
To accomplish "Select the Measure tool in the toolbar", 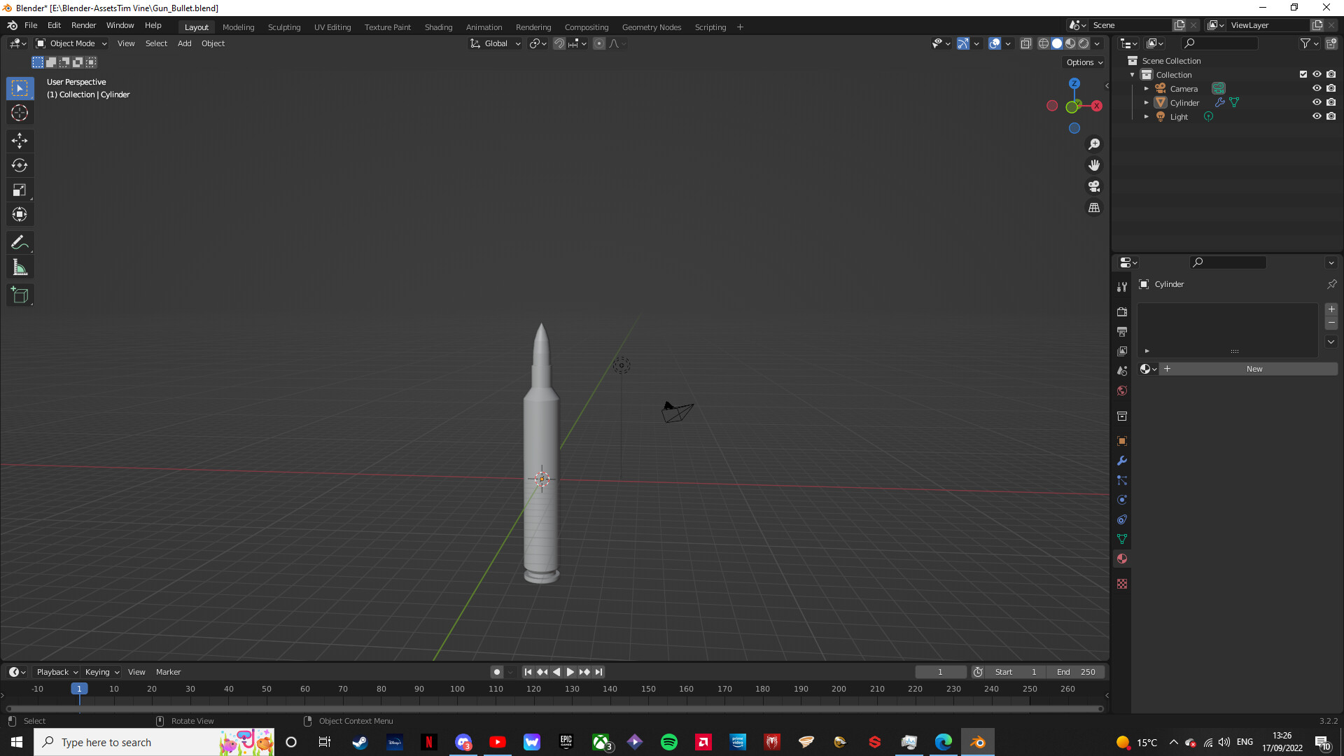I will click(x=20, y=267).
